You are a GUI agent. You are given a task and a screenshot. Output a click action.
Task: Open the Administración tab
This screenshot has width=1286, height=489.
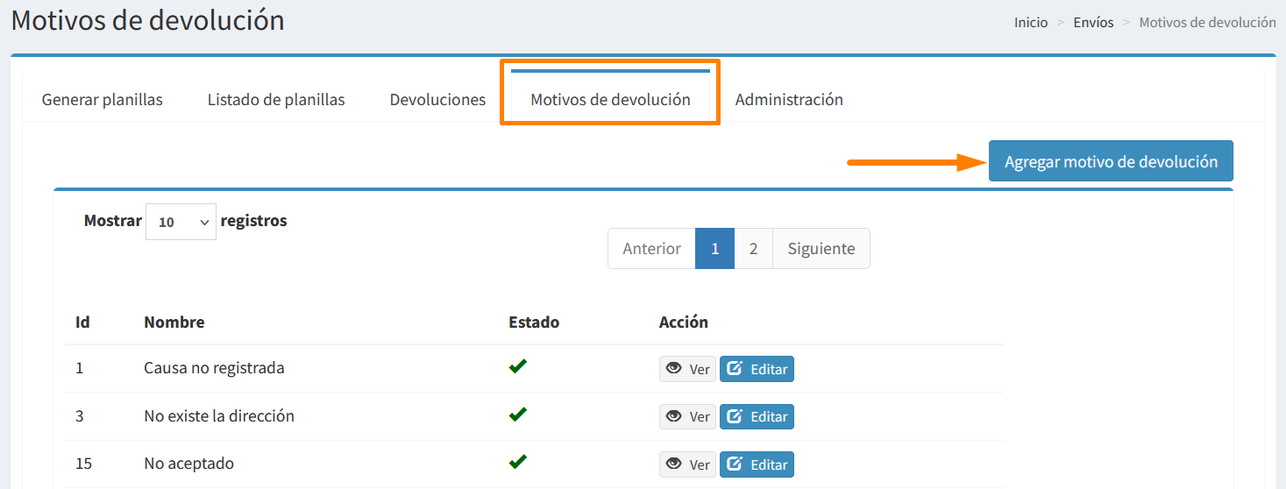coord(789,99)
